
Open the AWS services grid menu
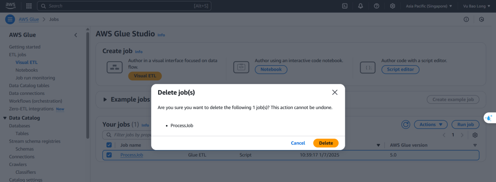point(29,6)
